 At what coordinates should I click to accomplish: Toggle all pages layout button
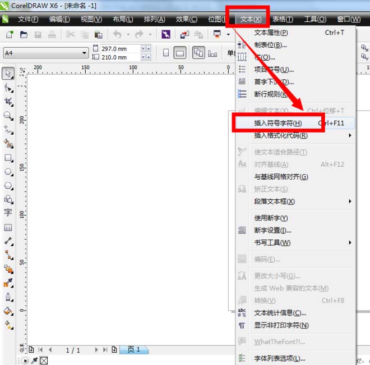pyautogui.click(x=198, y=52)
